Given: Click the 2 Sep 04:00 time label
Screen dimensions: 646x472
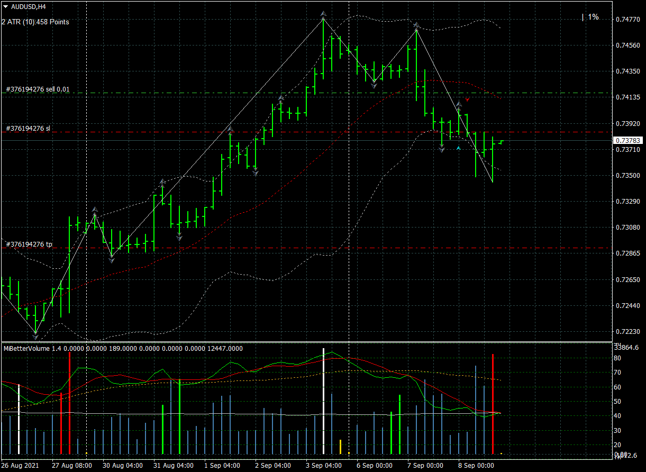Looking at the screenshot, I should point(273,466).
